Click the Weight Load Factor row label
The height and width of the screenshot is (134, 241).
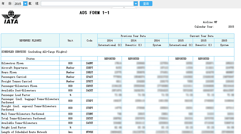14,127
